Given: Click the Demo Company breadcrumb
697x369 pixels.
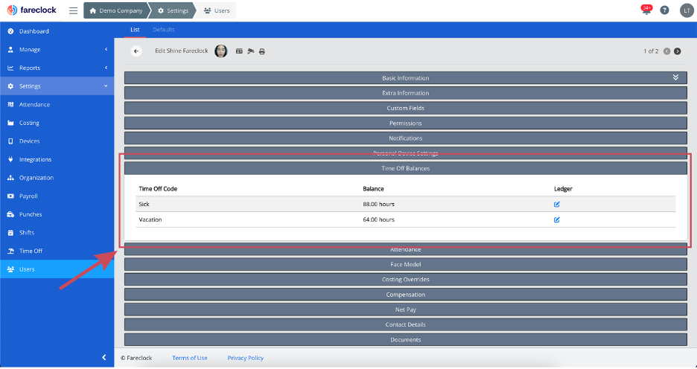Looking at the screenshot, I should click(x=116, y=10).
